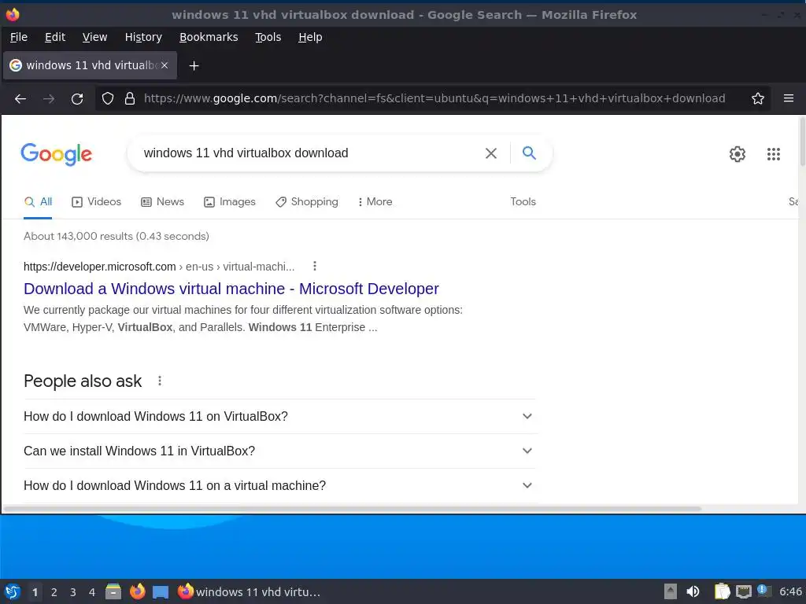
Task: Click the About 143,000 results text
Action: click(x=116, y=236)
